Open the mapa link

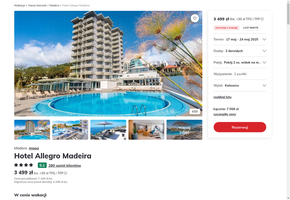tap(34, 148)
